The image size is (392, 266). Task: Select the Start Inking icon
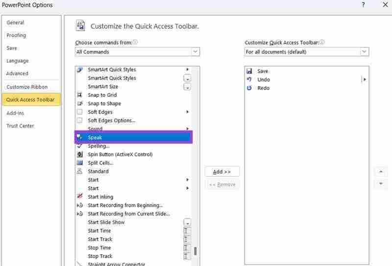pyautogui.click(x=79, y=197)
